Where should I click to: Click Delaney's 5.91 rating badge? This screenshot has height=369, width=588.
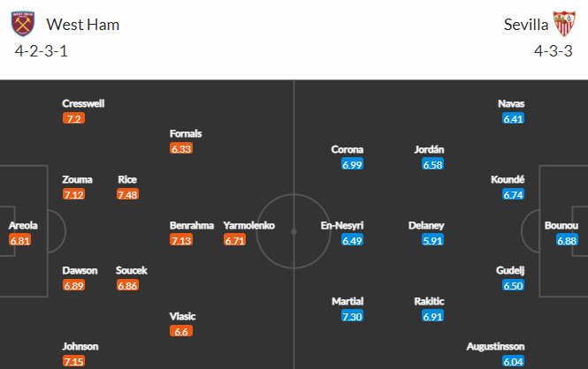click(x=432, y=240)
